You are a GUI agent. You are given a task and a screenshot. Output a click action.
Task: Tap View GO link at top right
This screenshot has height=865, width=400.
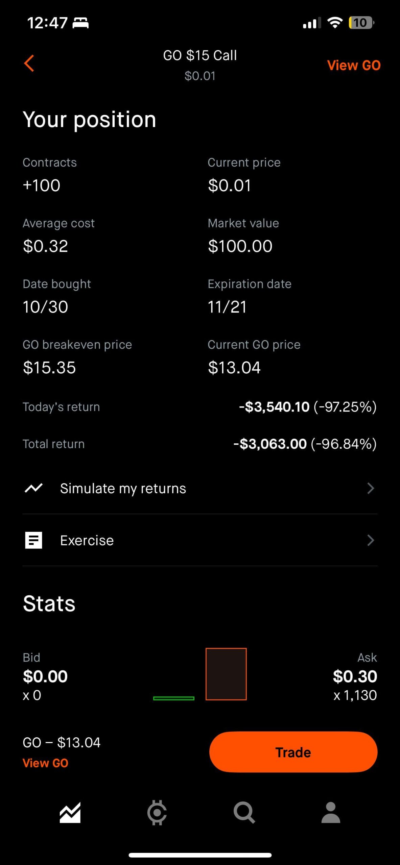pyautogui.click(x=354, y=66)
